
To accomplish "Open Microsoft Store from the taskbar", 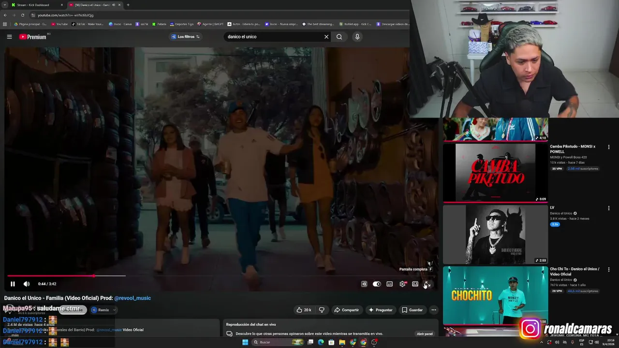I will pyautogui.click(x=331, y=342).
